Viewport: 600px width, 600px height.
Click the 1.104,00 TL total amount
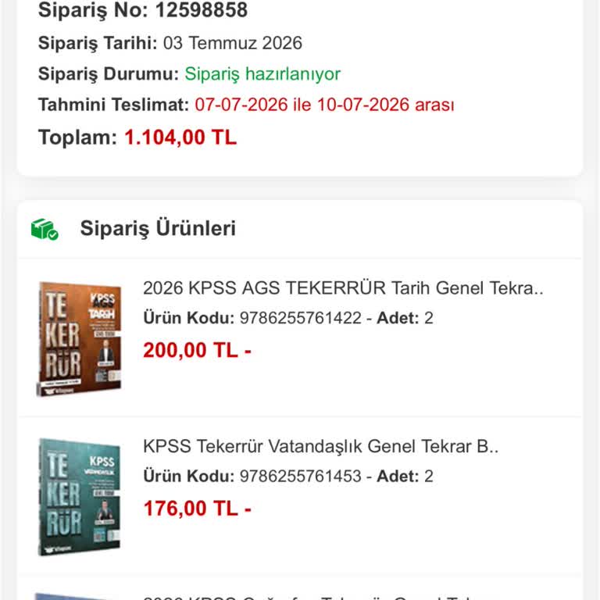(180, 137)
